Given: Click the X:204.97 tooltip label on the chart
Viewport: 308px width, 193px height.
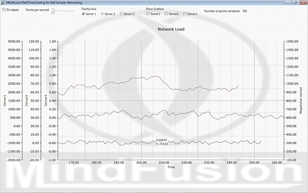Looking at the screenshot, I should point(162,140).
